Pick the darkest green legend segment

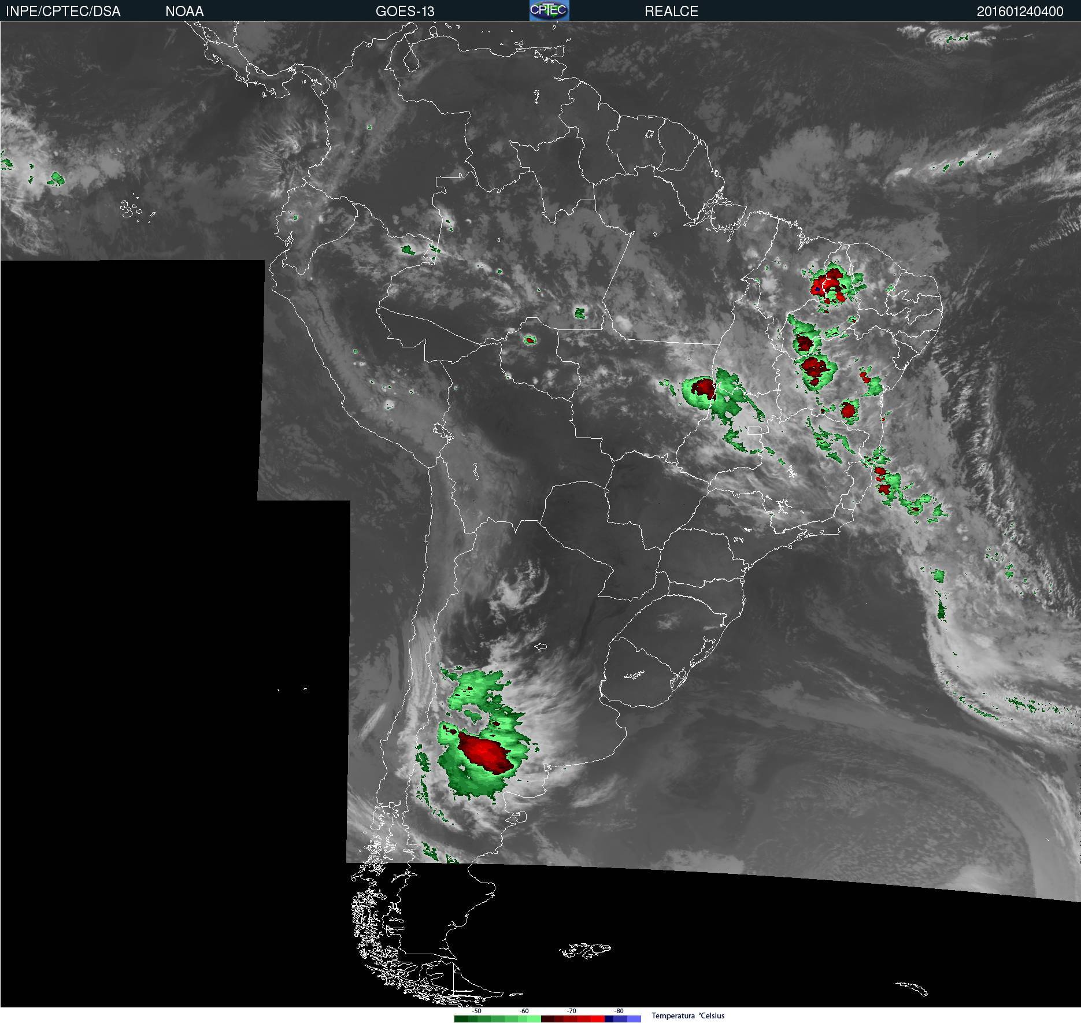click(461, 1019)
